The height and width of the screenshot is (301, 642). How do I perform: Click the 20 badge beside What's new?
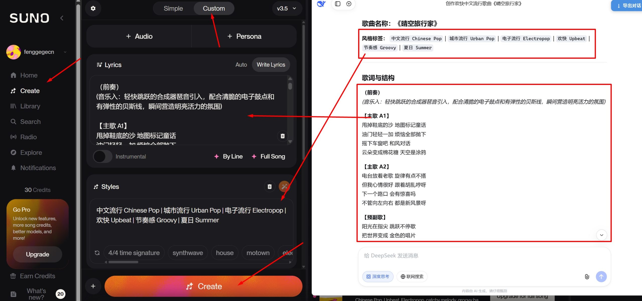click(x=60, y=294)
